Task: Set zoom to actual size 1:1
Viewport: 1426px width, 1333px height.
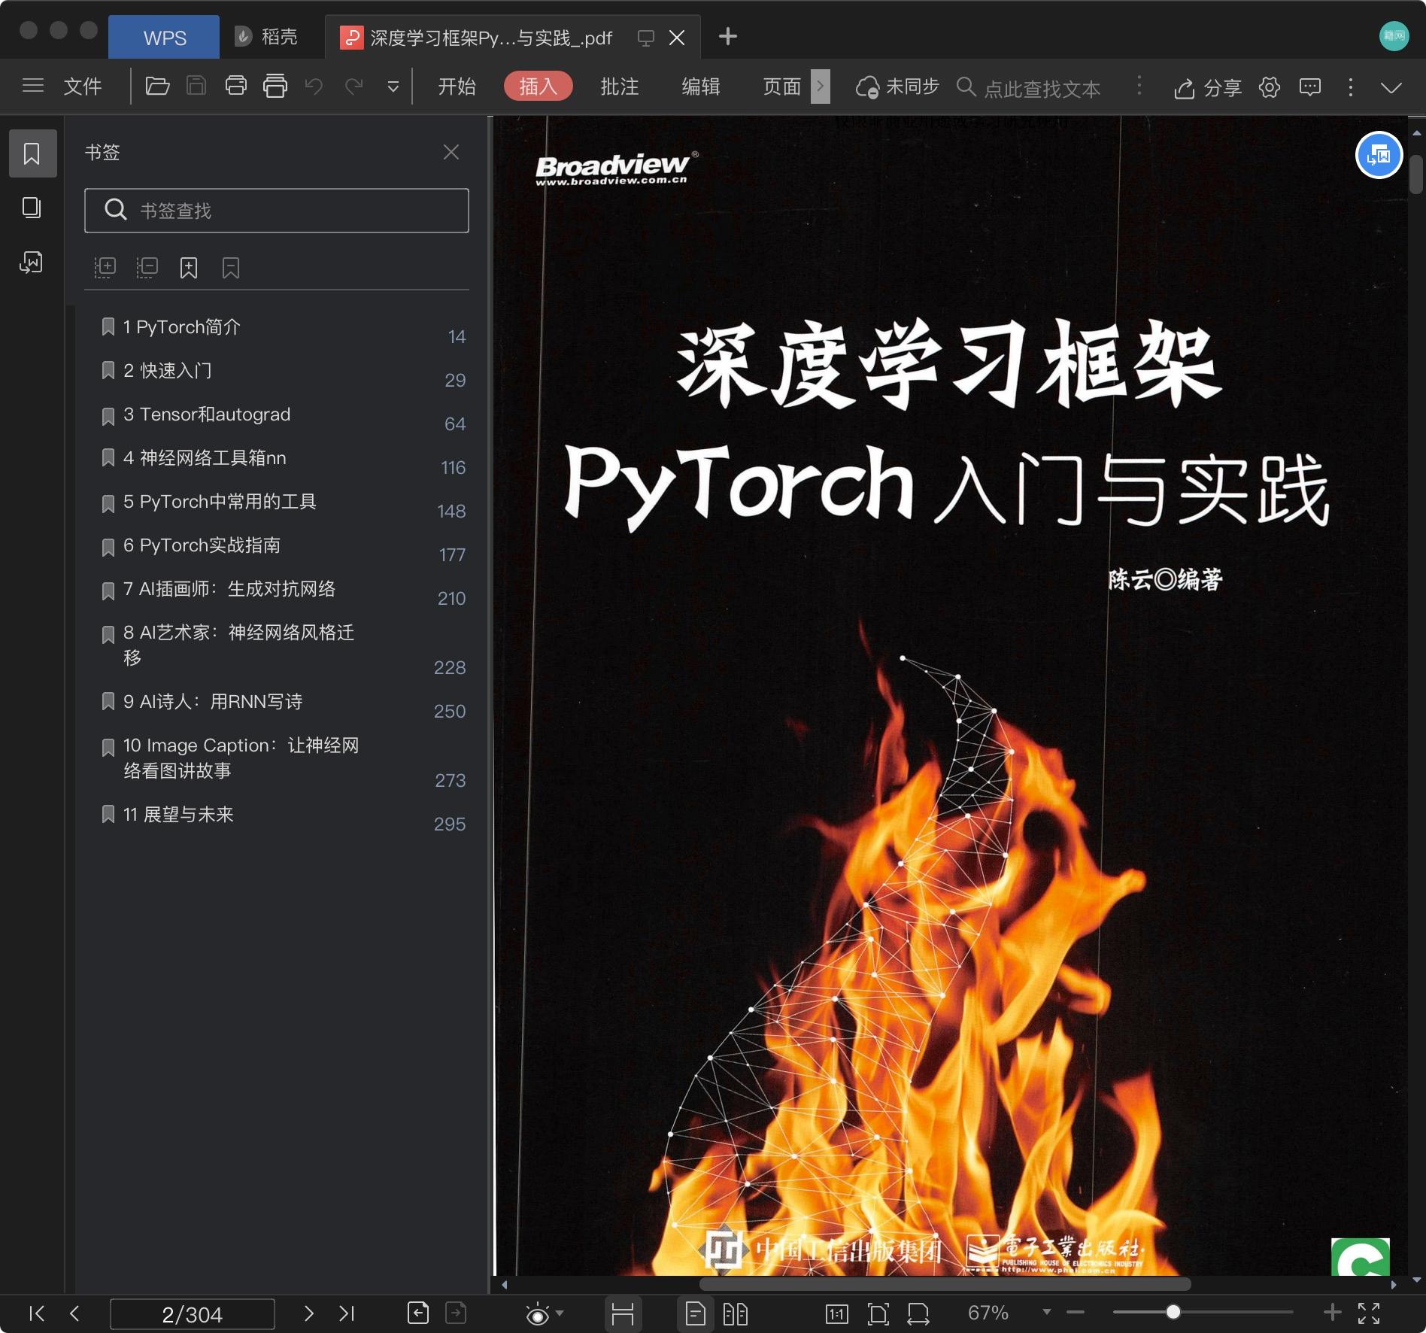Action: click(837, 1314)
